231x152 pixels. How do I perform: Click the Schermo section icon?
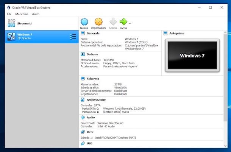83,79
